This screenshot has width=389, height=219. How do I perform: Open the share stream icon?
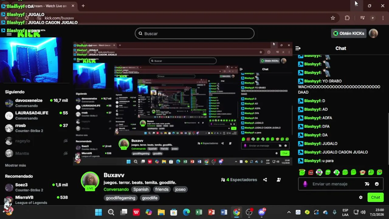pyautogui.click(x=265, y=180)
